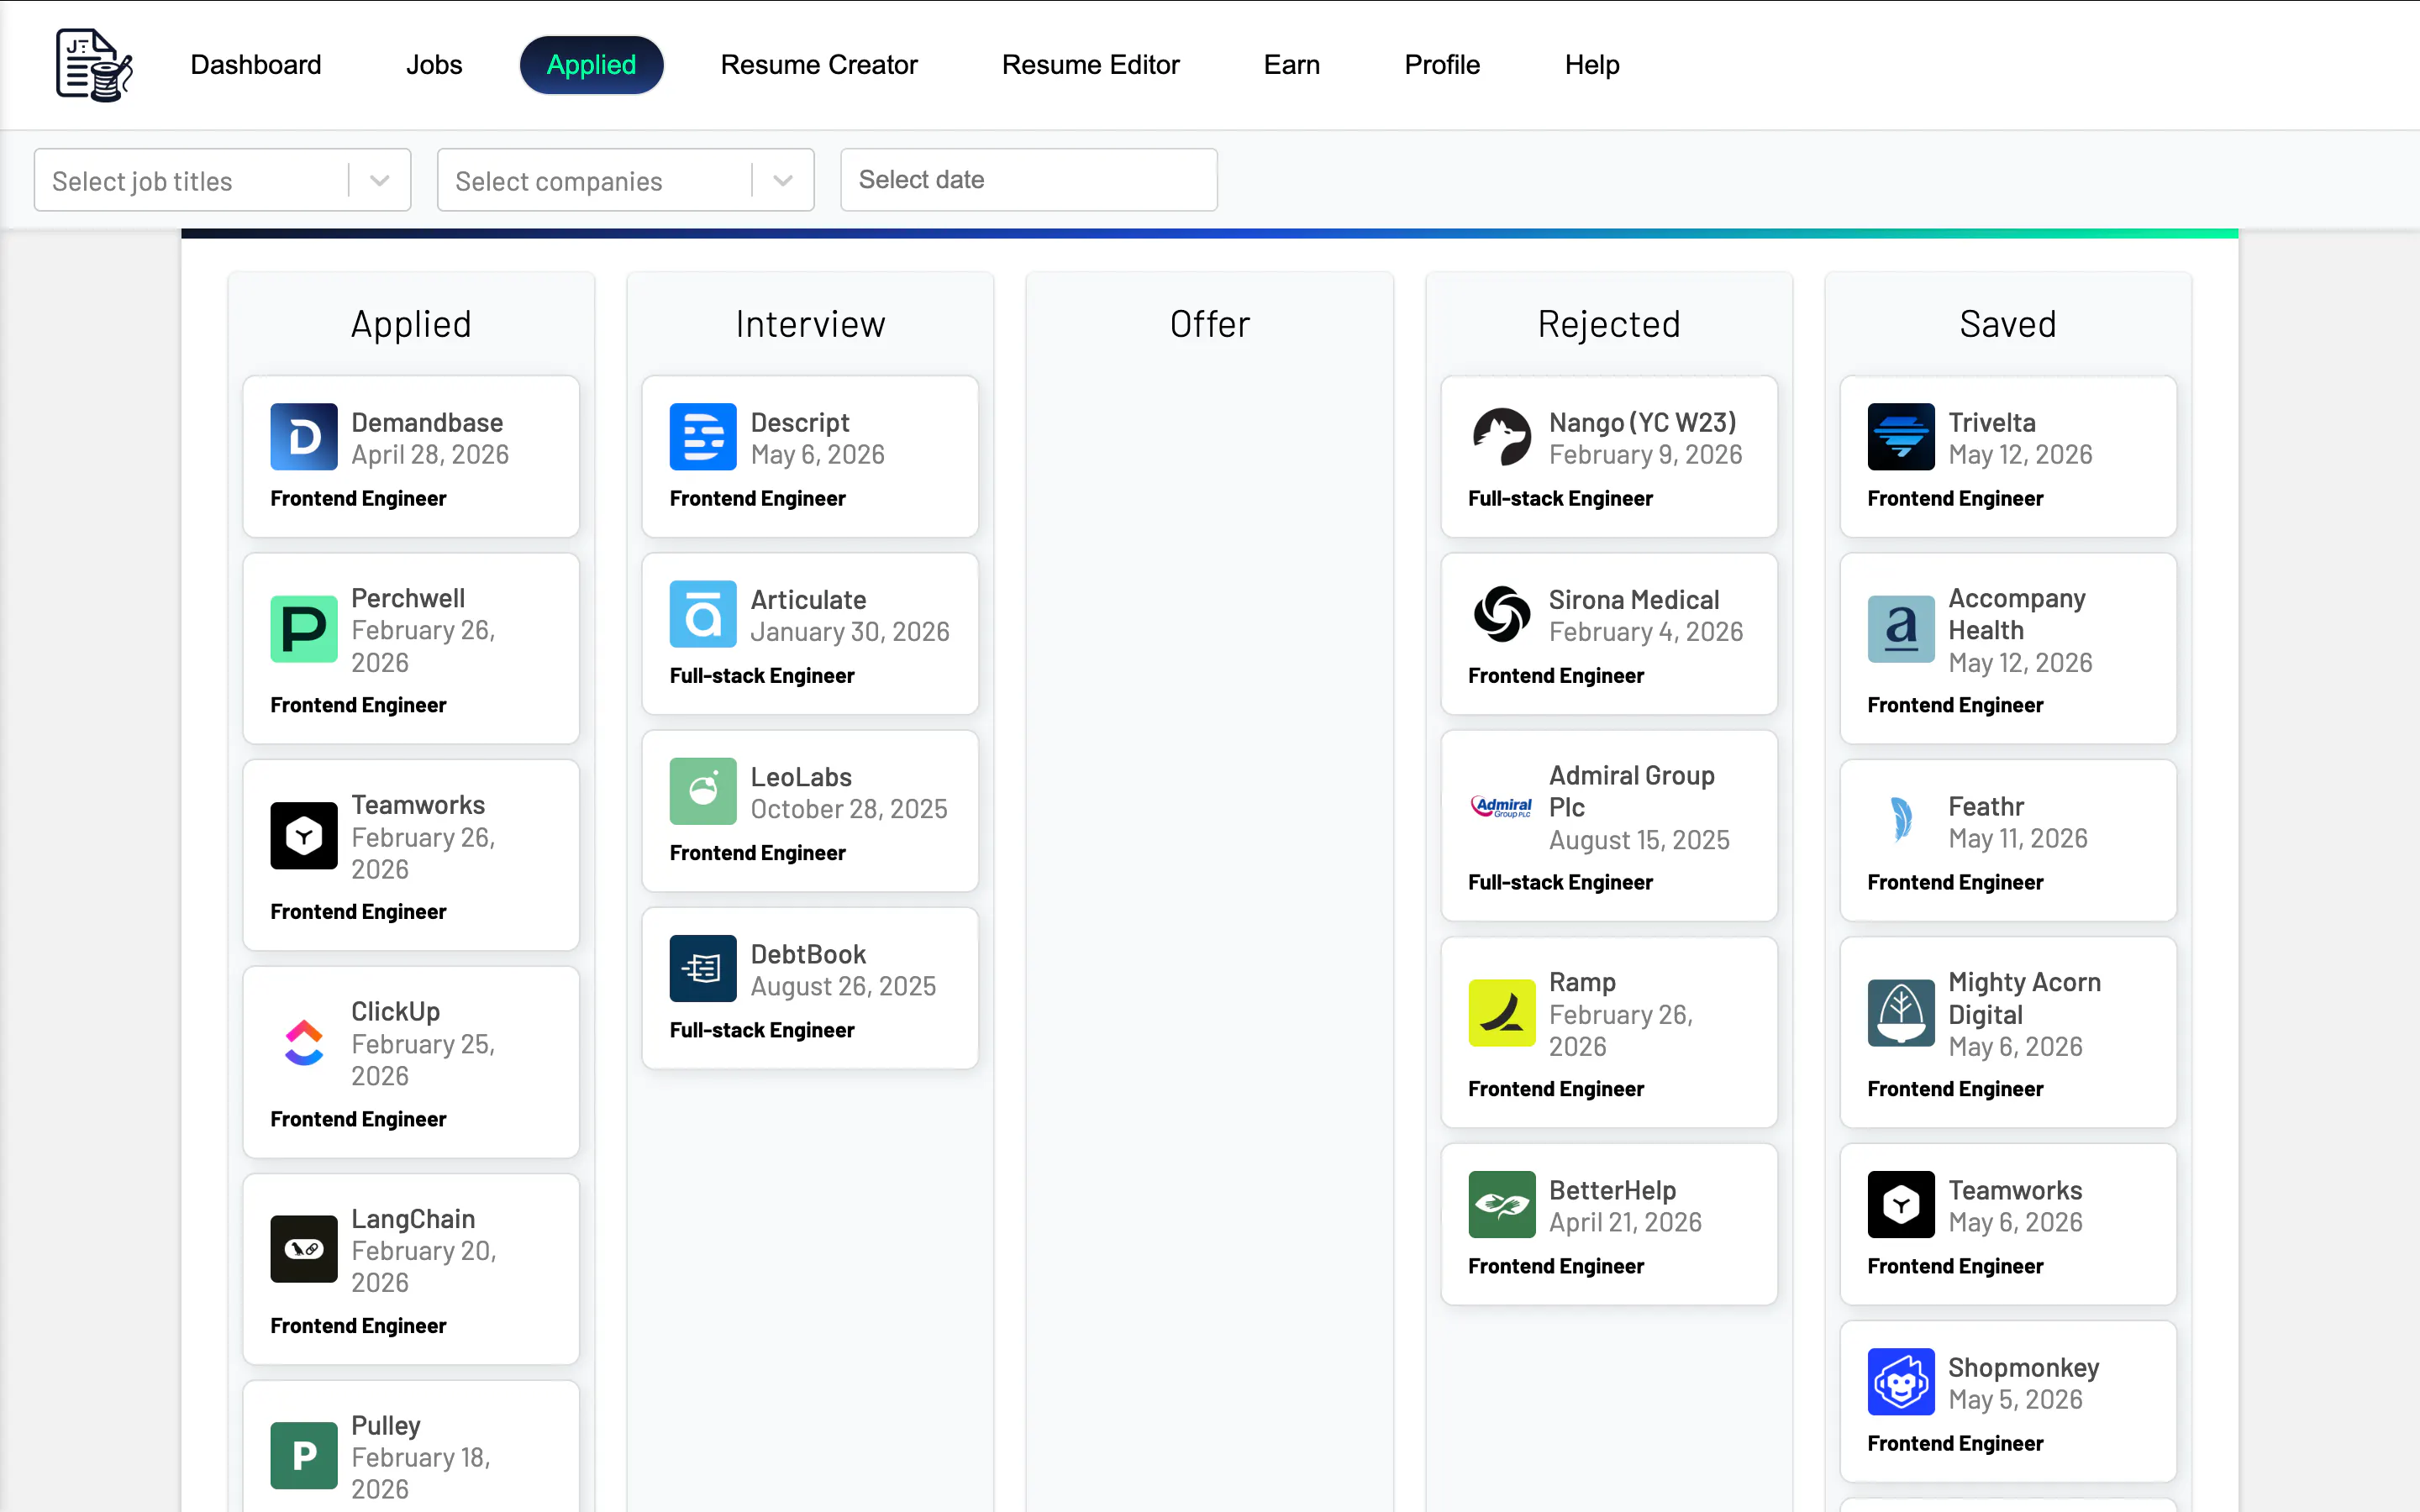Click the Pulley company logo
The height and width of the screenshot is (1512, 2420).
pos(304,1456)
